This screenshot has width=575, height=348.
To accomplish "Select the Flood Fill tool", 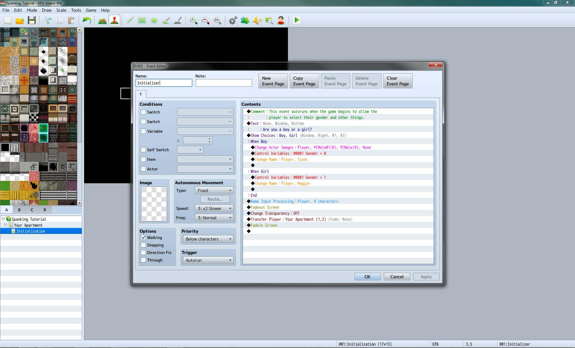I will (x=166, y=20).
